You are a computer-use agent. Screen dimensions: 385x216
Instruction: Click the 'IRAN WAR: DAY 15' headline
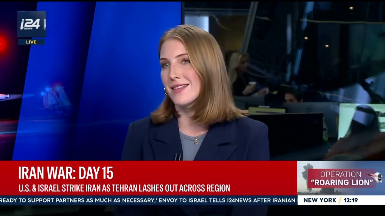coord(66,173)
